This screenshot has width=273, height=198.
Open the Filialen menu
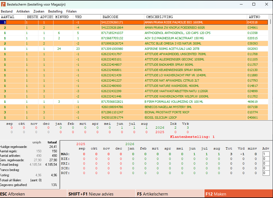(71, 11)
